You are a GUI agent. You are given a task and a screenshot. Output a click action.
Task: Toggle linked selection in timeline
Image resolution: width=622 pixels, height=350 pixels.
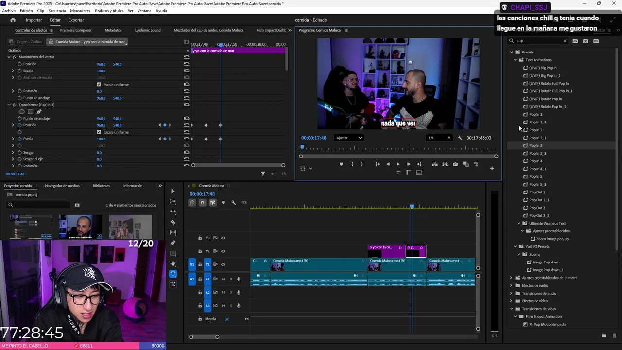213,203
